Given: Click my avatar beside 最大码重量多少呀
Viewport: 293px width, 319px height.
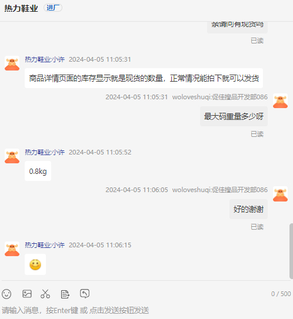Looking at the screenshot, I should point(281,100).
